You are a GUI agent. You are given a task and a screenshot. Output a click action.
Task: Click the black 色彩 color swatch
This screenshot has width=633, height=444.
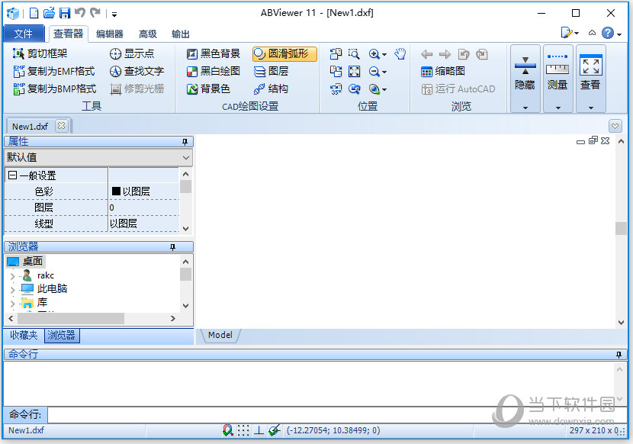pyautogui.click(x=116, y=191)
